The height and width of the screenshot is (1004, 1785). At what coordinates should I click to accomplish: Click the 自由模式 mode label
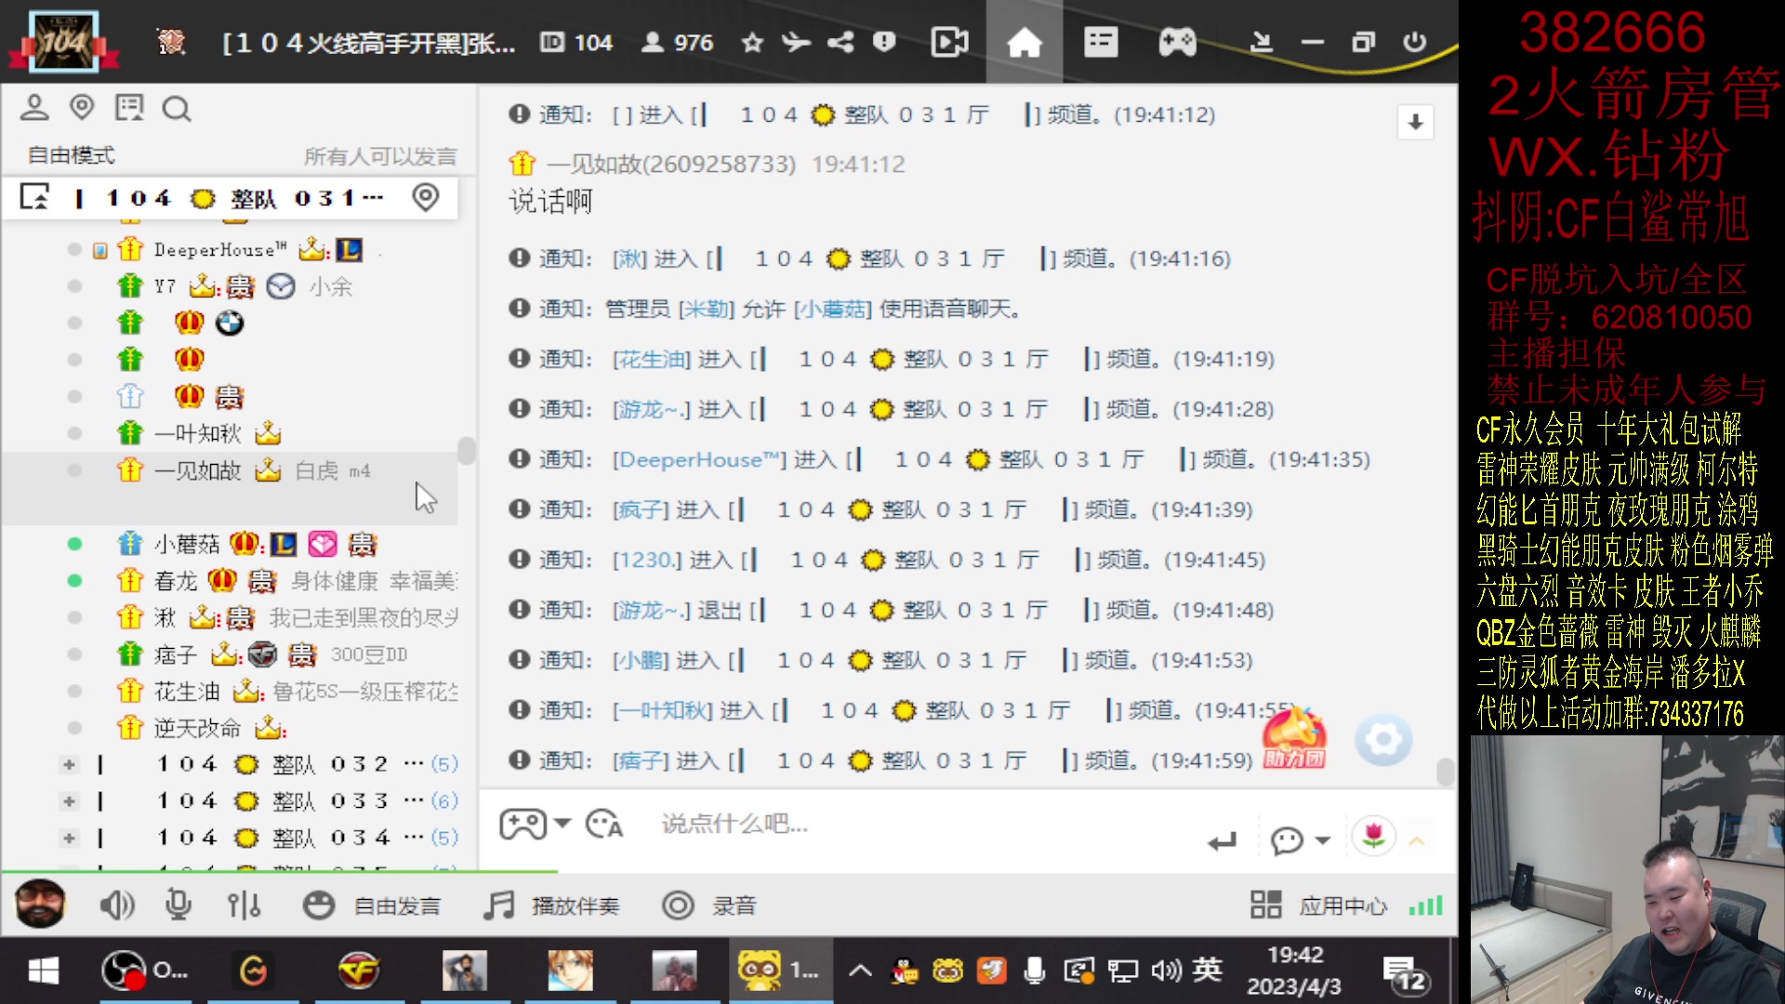pyautogui.click(x=71, y=155)
